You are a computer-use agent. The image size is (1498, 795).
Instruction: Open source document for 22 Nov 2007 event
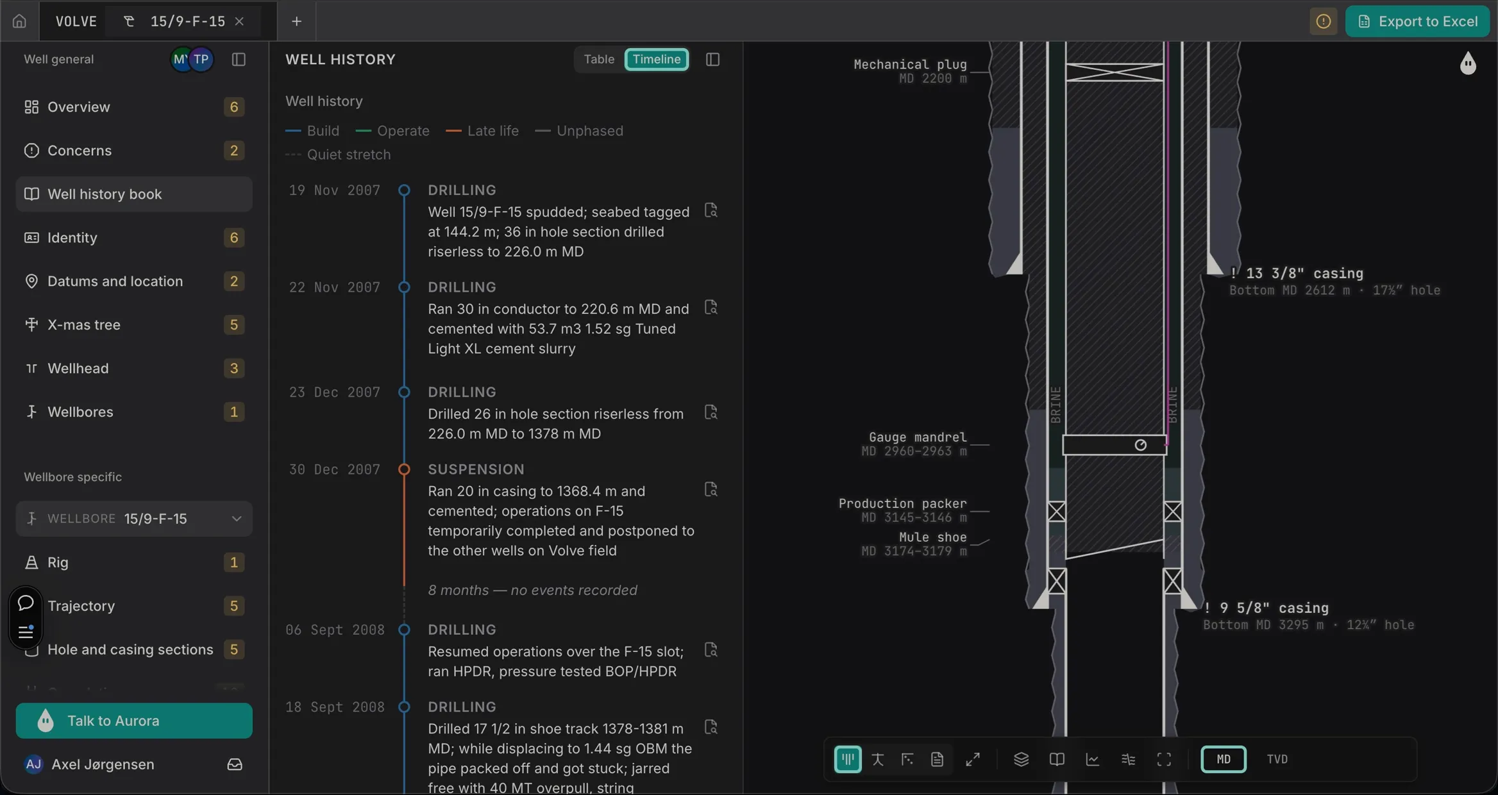[x=711, y=307]
